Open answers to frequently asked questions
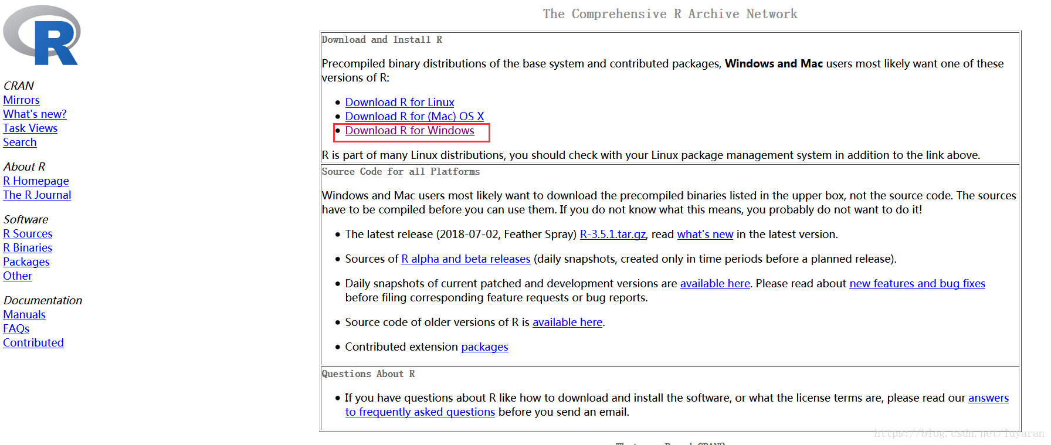1051x445 pixels. (420, 412)
